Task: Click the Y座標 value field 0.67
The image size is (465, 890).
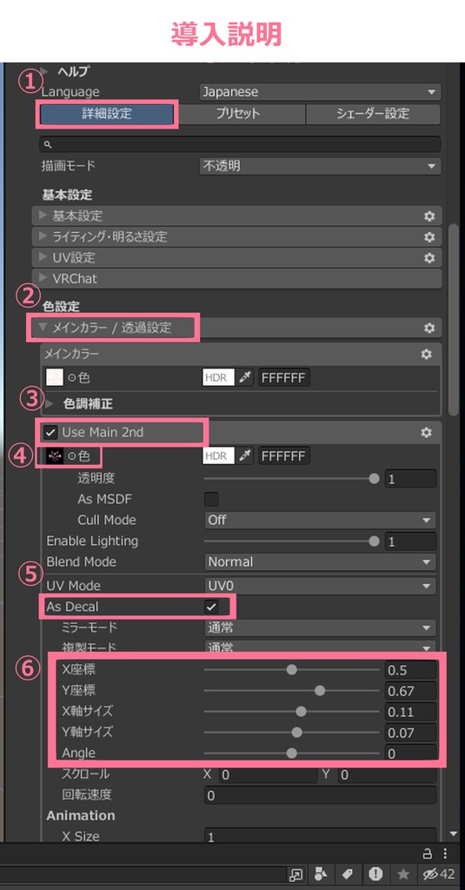Action: [410, 691]
